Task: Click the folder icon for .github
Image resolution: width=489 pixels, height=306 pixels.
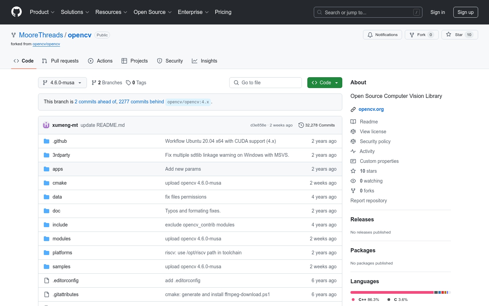Action: point(47,141)
